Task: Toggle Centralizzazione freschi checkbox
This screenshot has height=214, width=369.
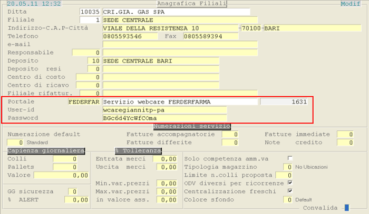Action: 289,191
